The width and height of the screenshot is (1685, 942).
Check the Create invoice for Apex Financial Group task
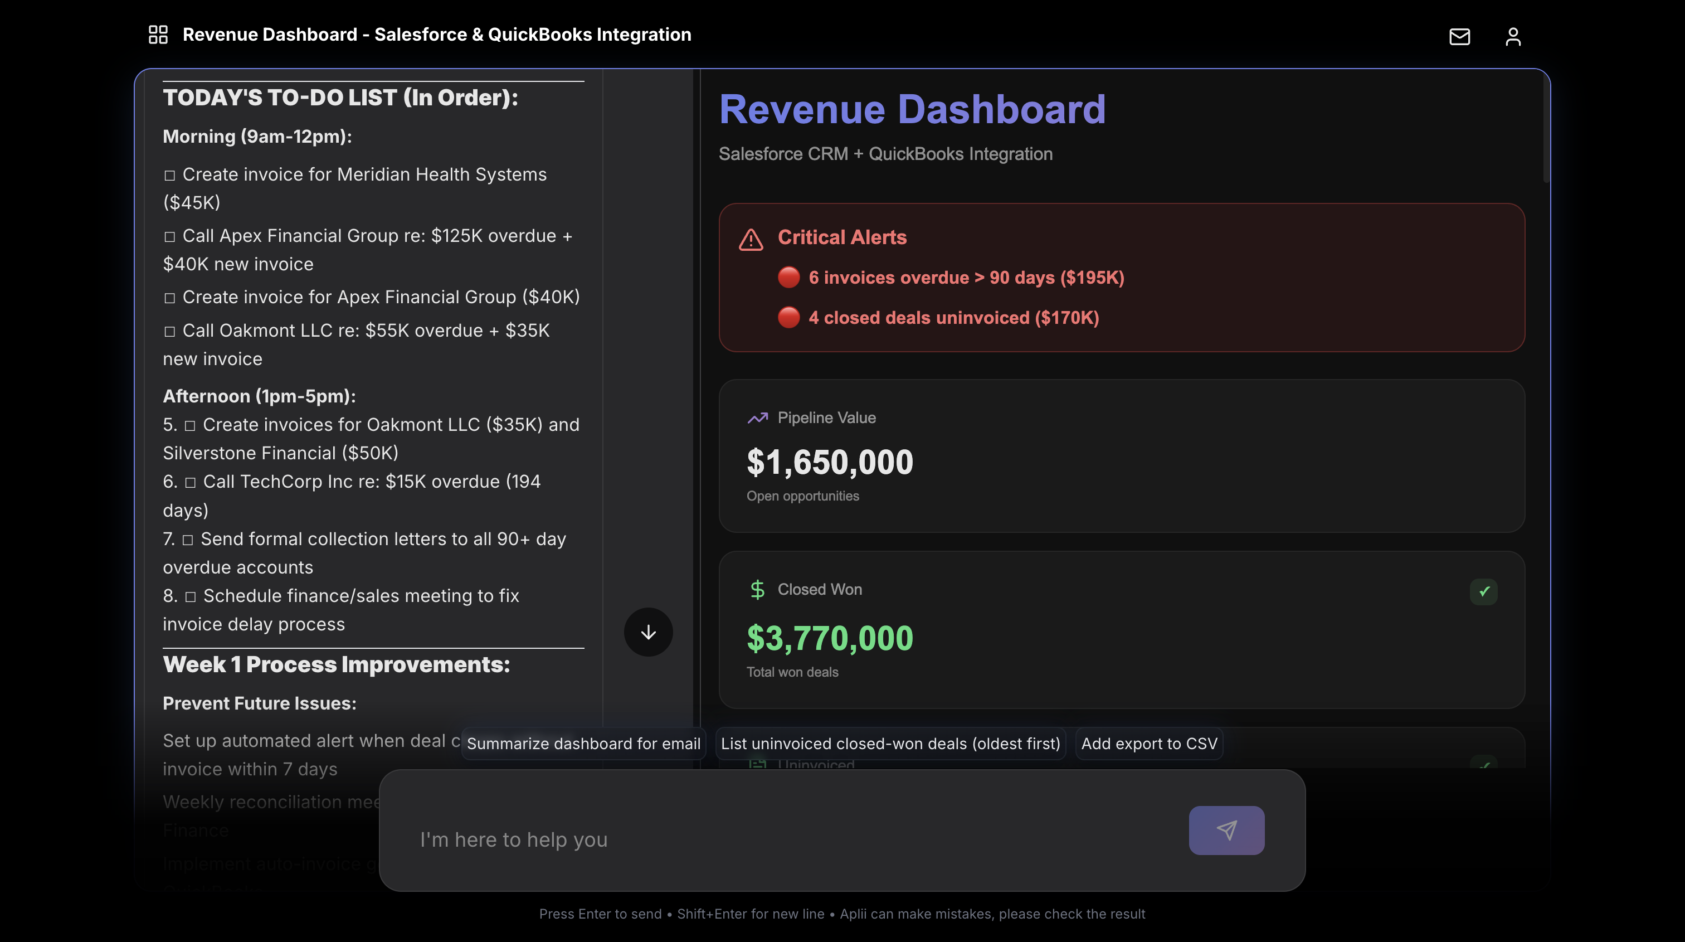point(170,297)
